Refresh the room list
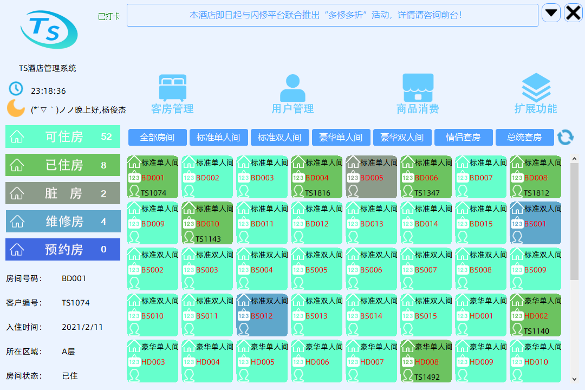The width and height of the screenshot is (585, 390). 565,138
